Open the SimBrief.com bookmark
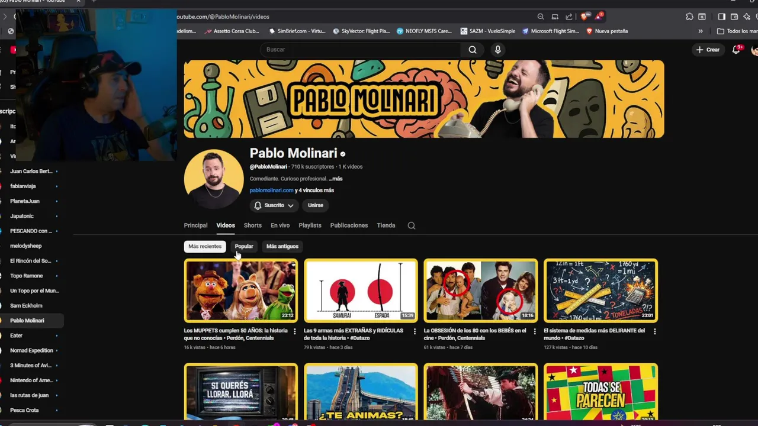Viewport: 758px width, 426px height. coord(297,31)
